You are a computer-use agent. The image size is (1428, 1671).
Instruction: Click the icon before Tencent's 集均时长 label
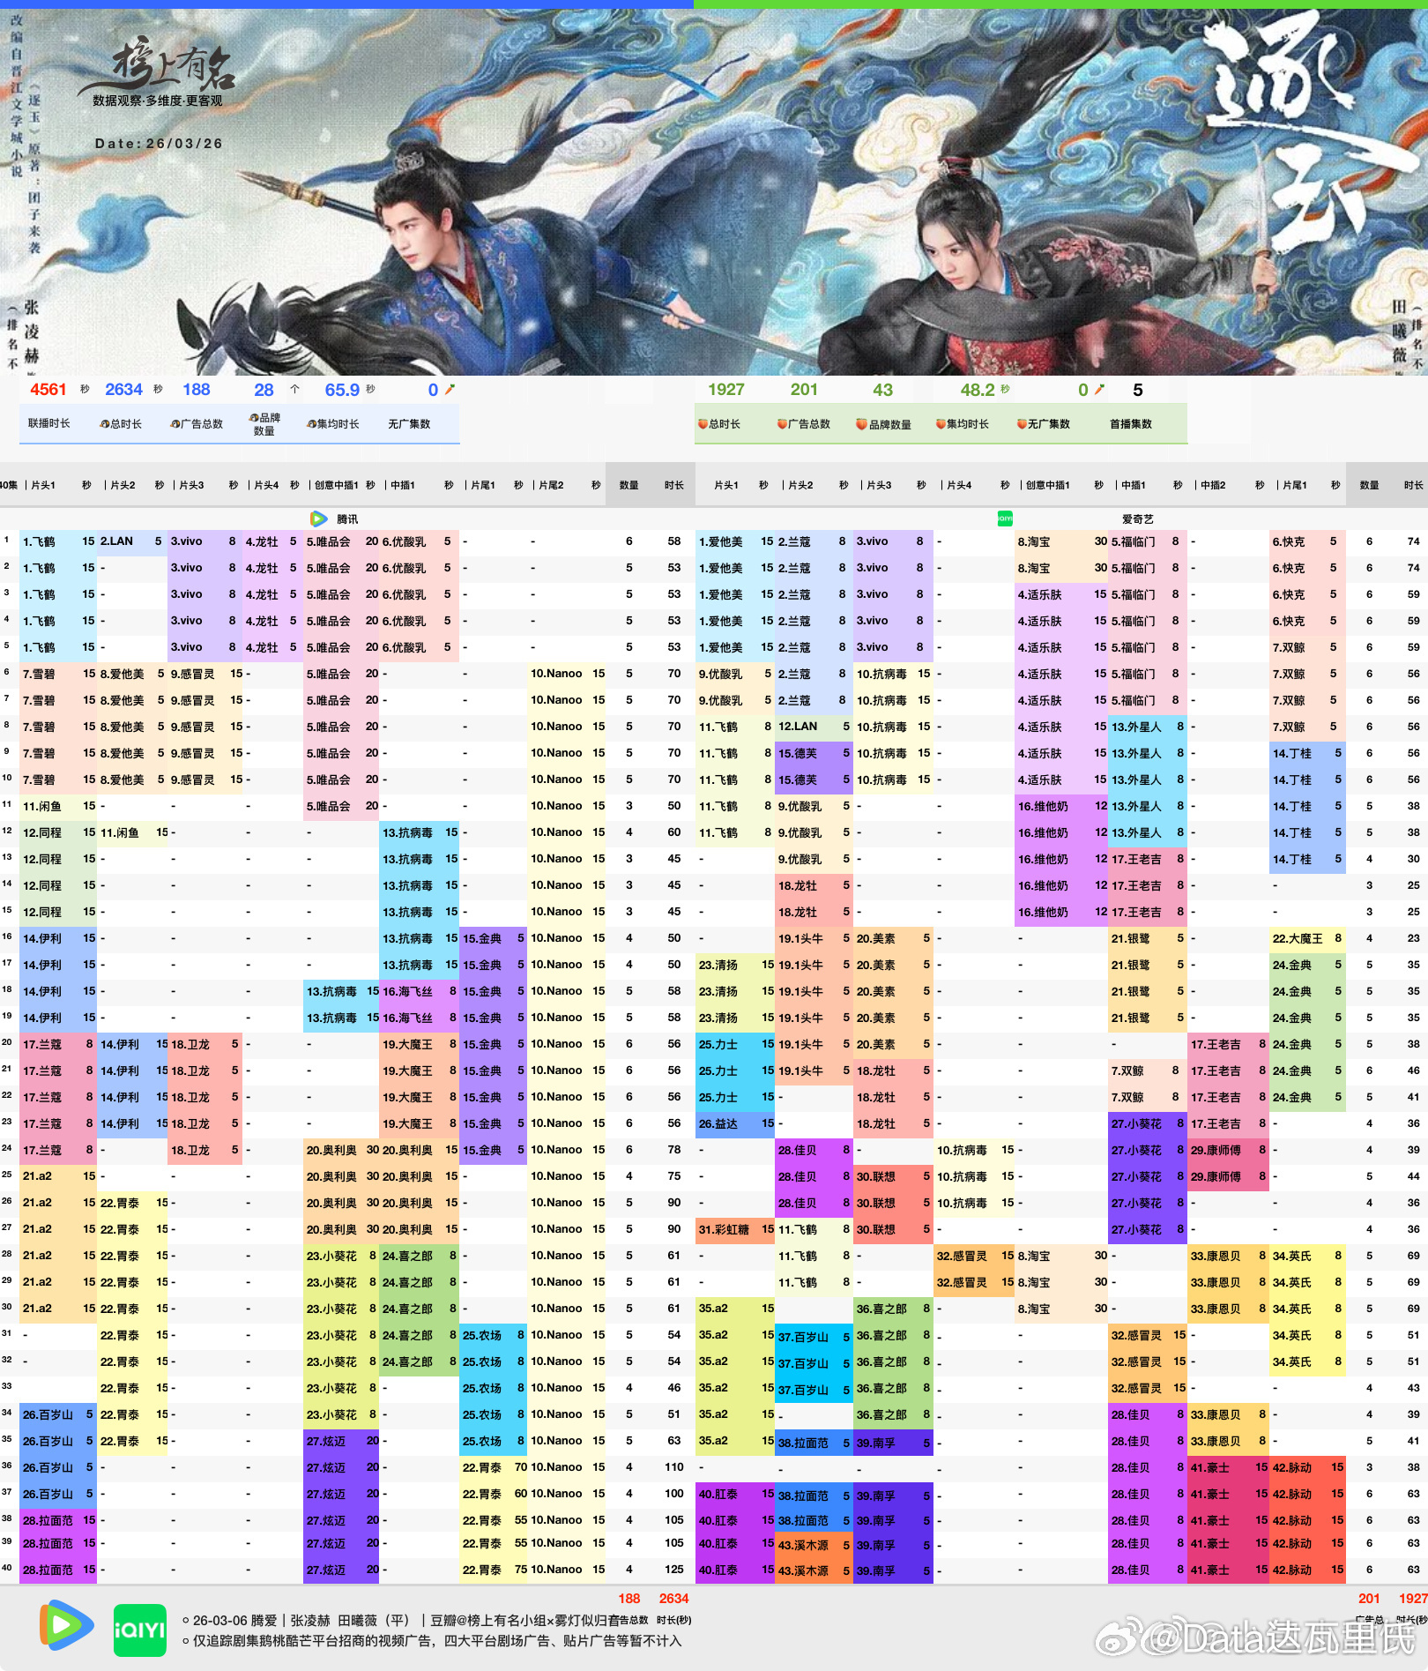pyautogui.click(x=311, y=424)
